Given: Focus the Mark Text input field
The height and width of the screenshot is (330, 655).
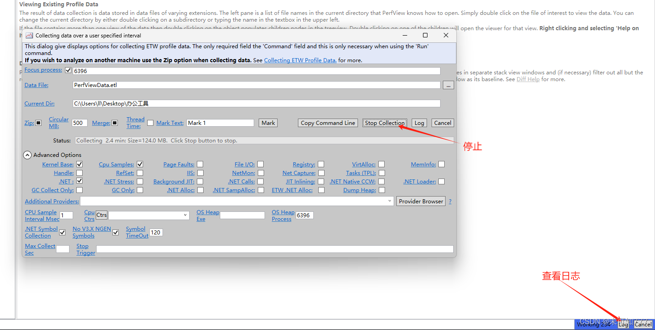Looking at the screenshot, I should click(220, 123).
